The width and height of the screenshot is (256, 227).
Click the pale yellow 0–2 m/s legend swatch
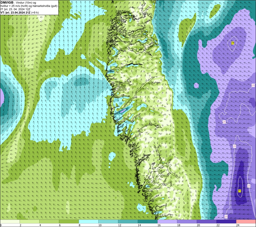(x=10, y=221)
